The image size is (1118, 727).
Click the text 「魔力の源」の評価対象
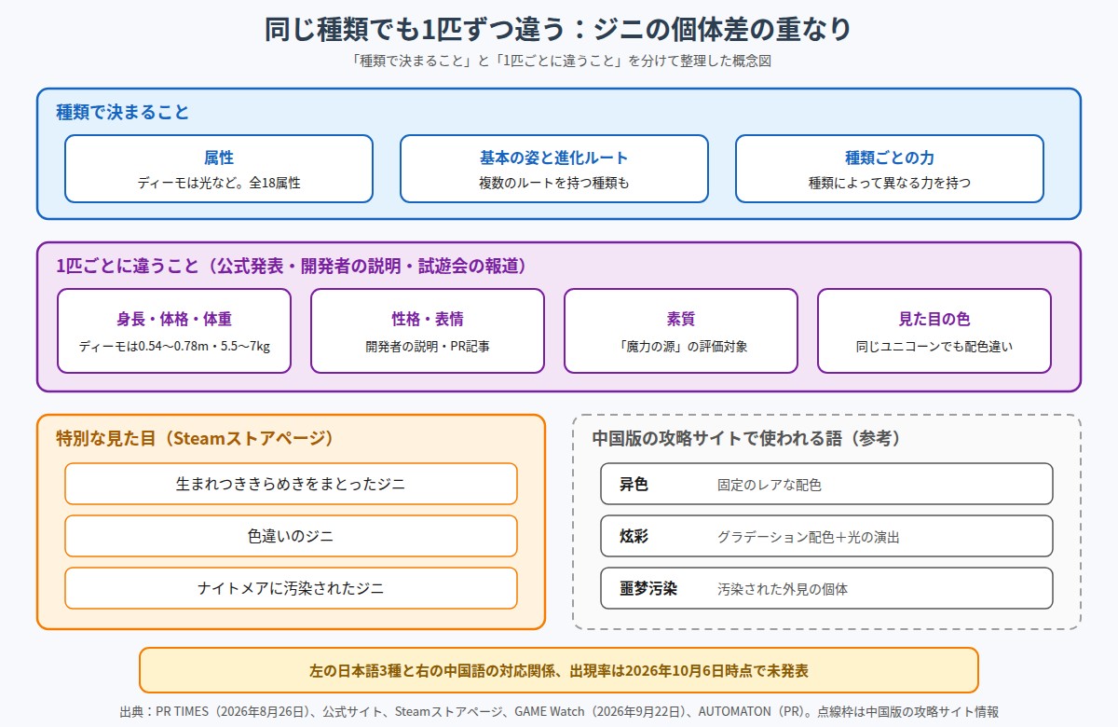coord(681,346)
